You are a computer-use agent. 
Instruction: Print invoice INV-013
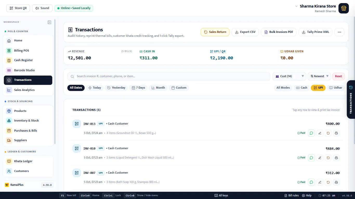click(x=336, y=133)
